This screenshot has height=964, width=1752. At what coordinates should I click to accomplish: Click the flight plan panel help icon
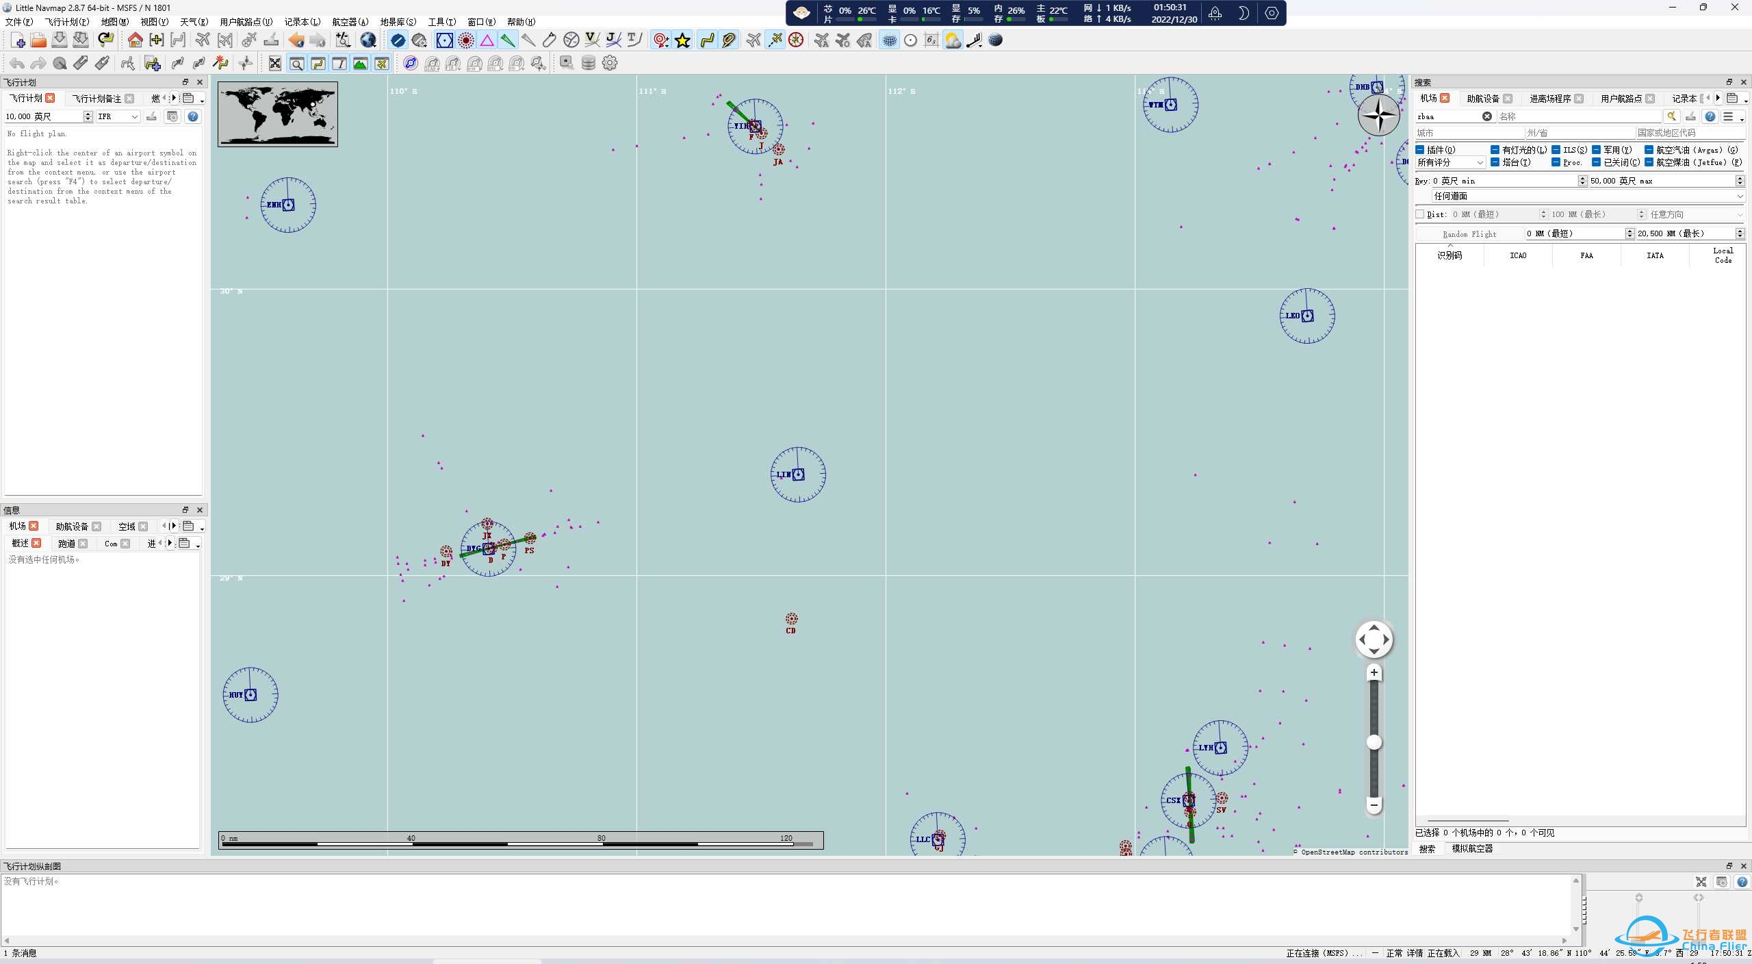click(193, 116)
